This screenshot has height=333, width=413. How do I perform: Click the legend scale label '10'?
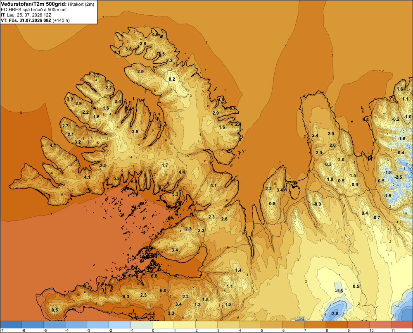[371, 331]
